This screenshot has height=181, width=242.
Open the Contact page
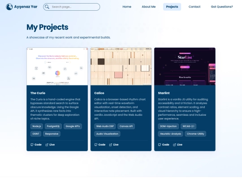pyautogui.click(x=194, y=7)
